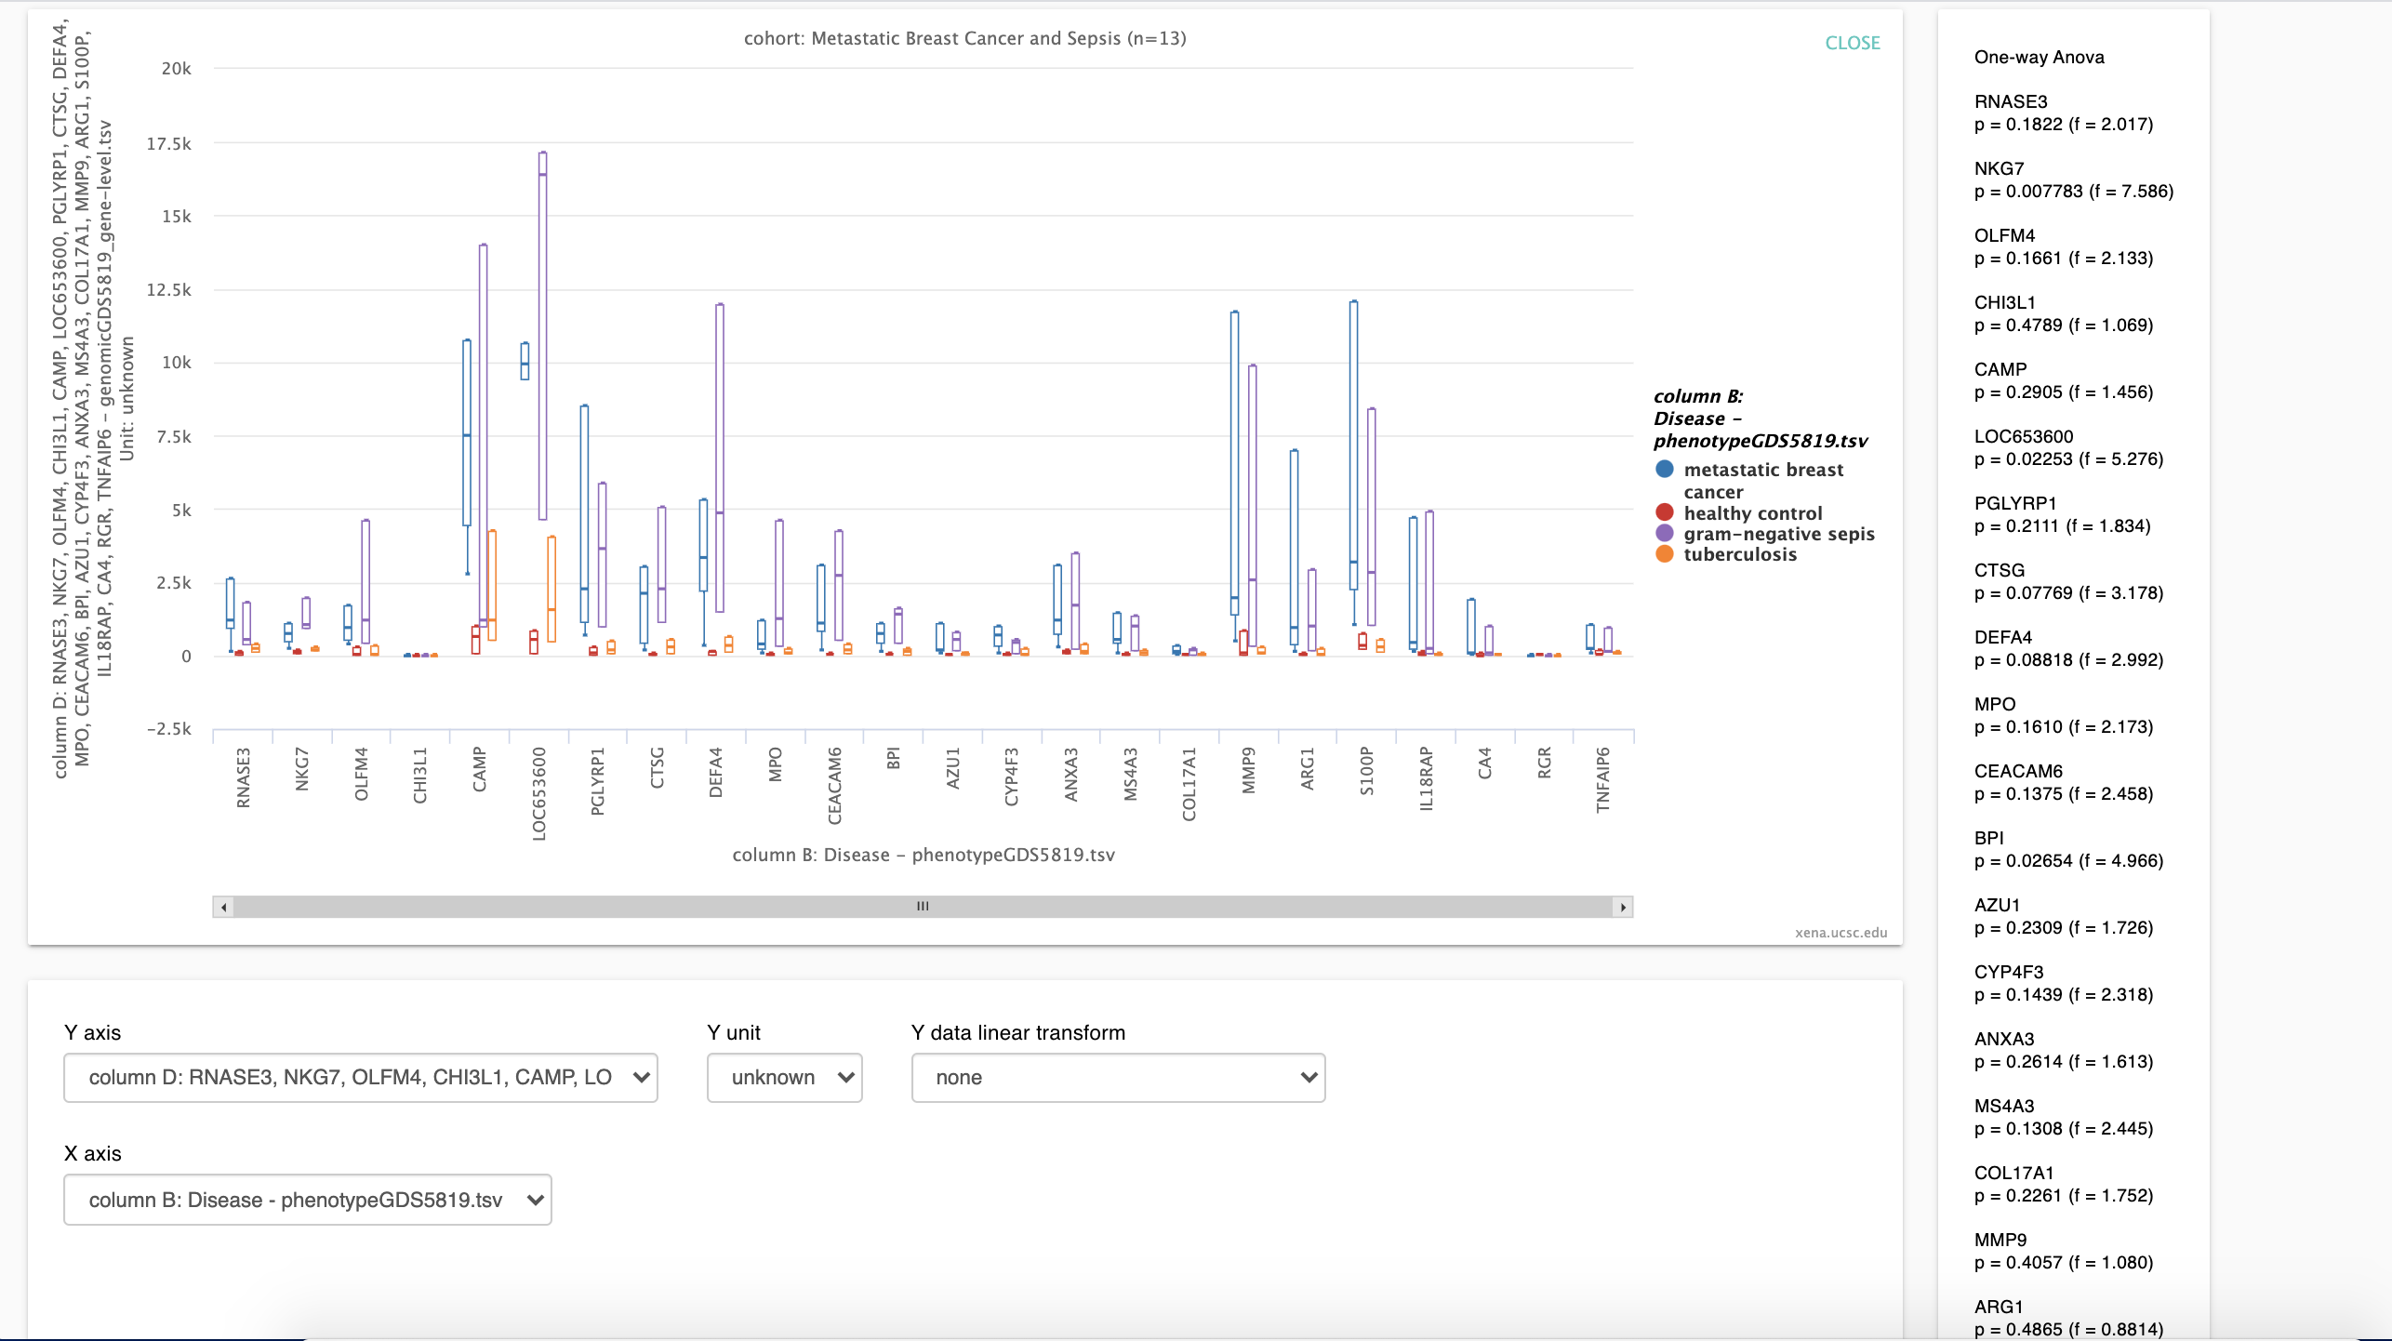The height and width of the screenshot is (1341, 2392).
Task: Click the RNASE3 x-axis label
Action: point(244,777)
